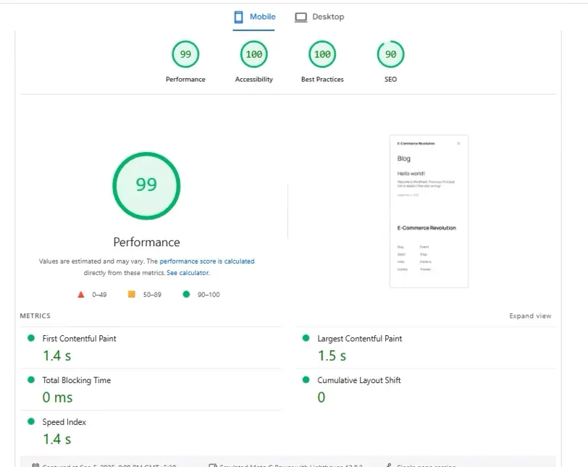Click the green dot beside Cumulative Layout Shift
This screenshot has height=467, width=588.
point(306,379)
